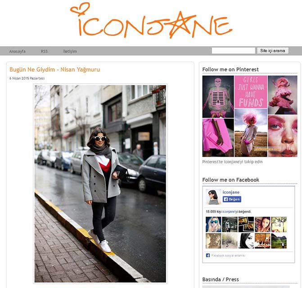Viewport: 302px width, 288px height.
Task: Open the pink-haired woman in field pin
Action: [251, 133]
